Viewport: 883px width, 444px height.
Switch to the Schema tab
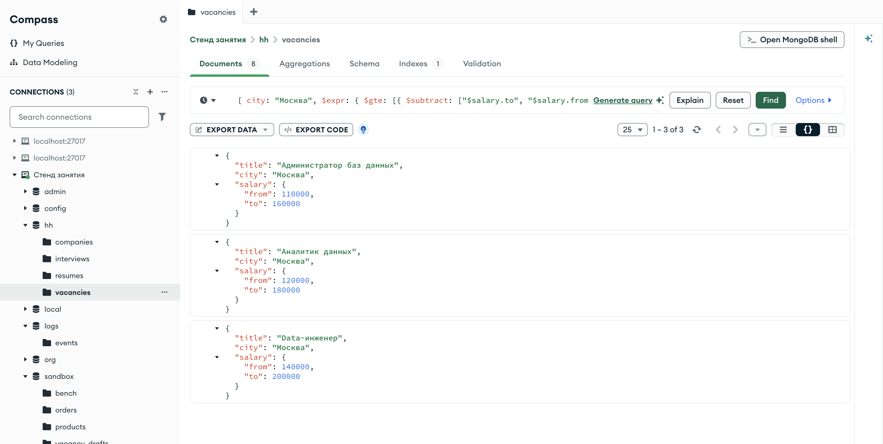tap(364, 64)
